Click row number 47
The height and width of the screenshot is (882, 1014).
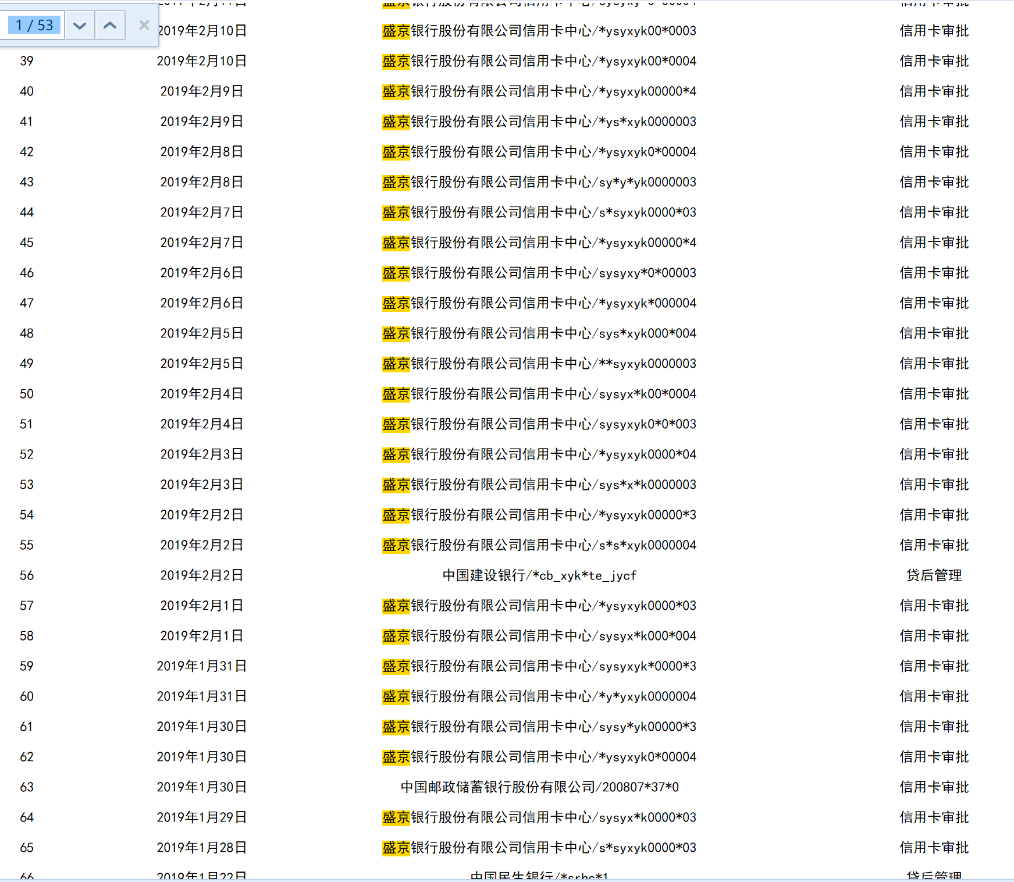point(27,303)
